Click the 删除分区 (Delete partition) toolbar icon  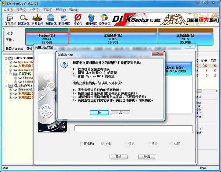click(x=91, y=20)
